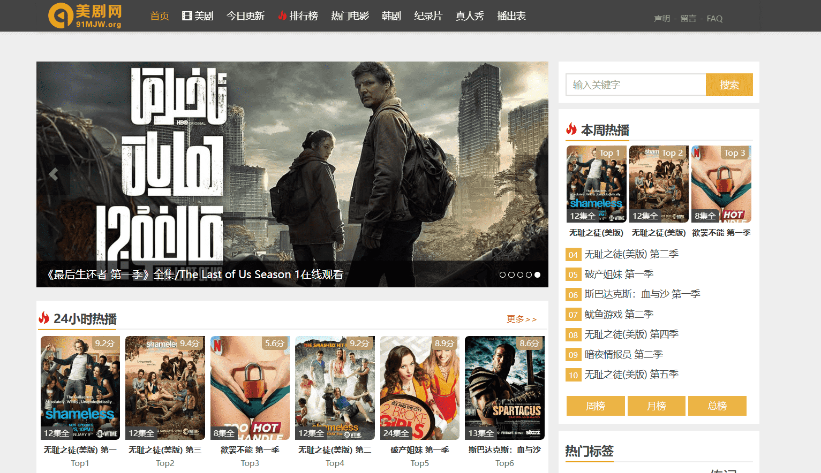Click the 91MJW.org site logo

click(85, 16)
